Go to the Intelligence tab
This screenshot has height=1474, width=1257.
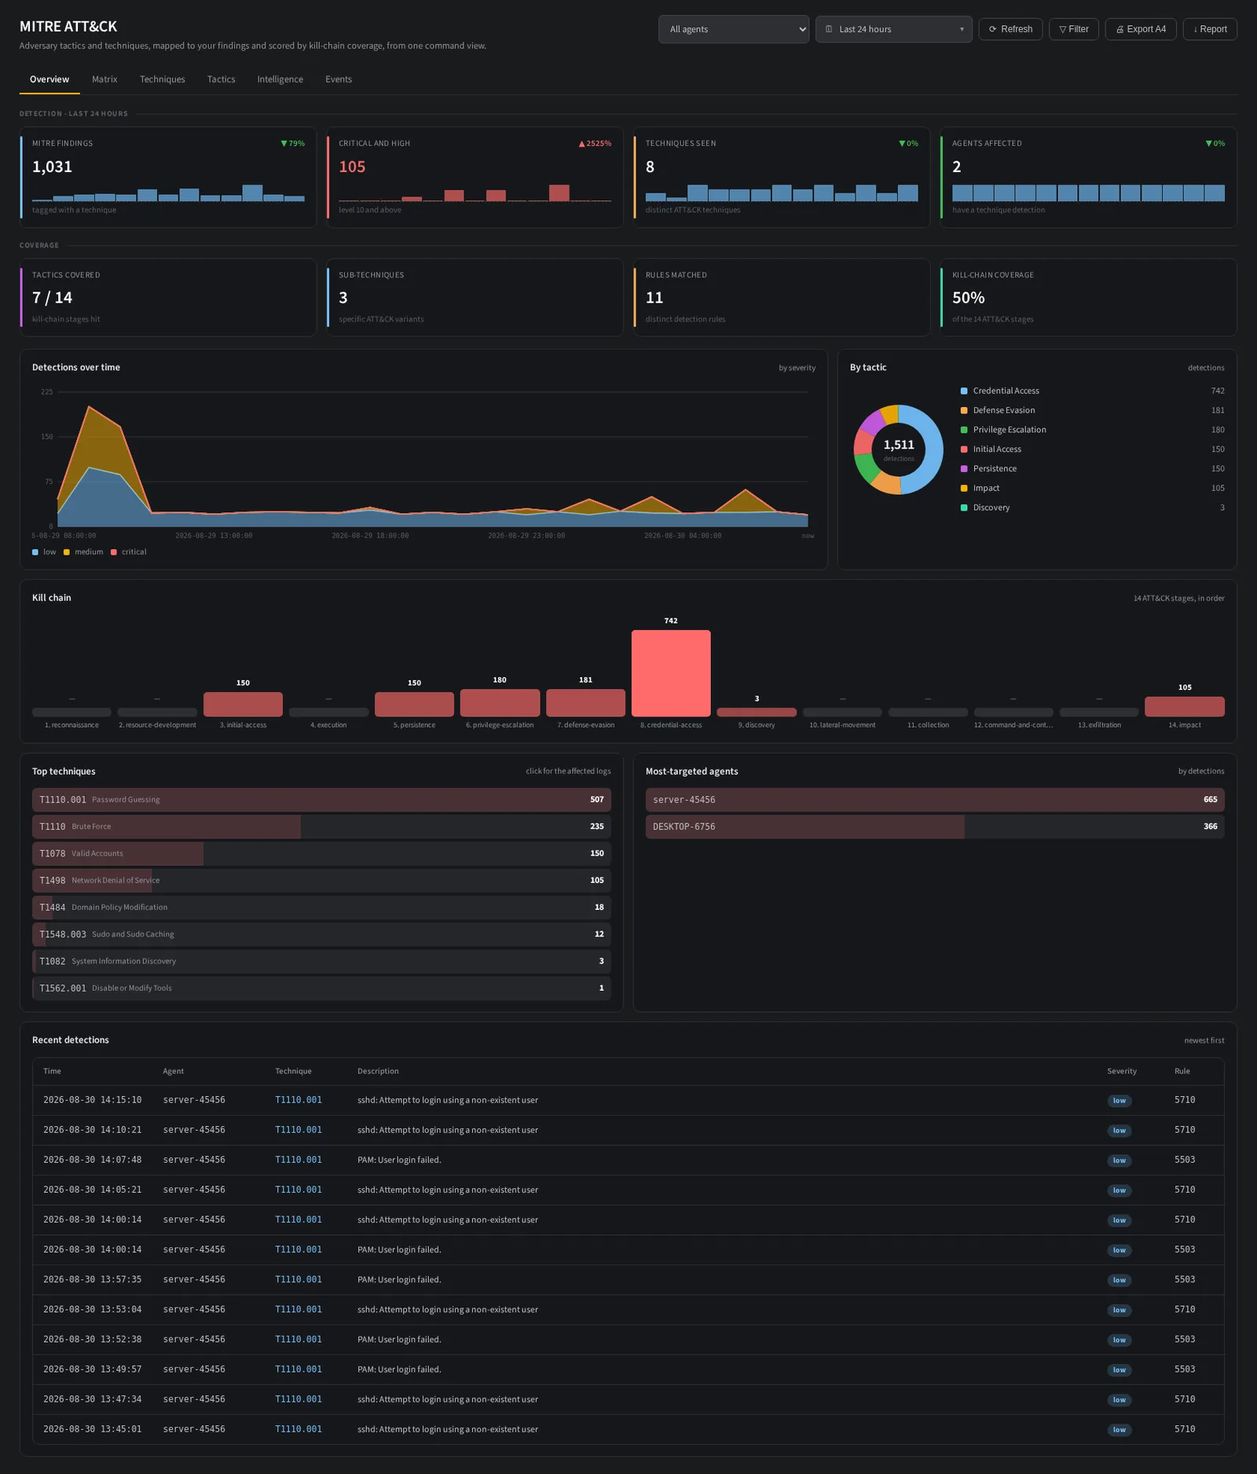280,79
